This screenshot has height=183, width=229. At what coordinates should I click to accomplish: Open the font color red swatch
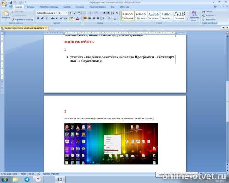click(x=77, y=18)
